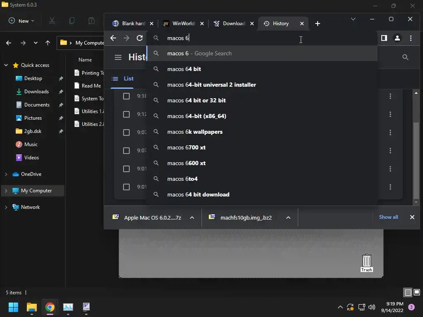This screenshot has width=423, height=317.
Task: Open the 2gb.dsk folder in Quick access
Action: pos(33,131)
